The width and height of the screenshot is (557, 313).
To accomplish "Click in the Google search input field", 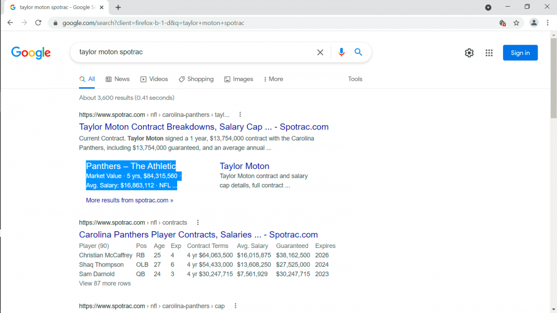I will point(195,52).
